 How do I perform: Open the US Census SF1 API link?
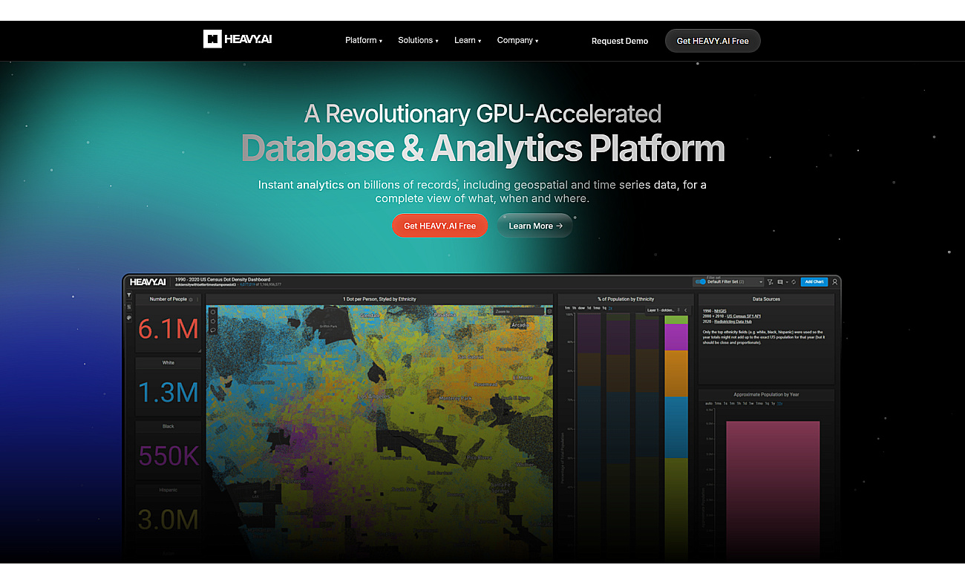[x=744, y=316]
